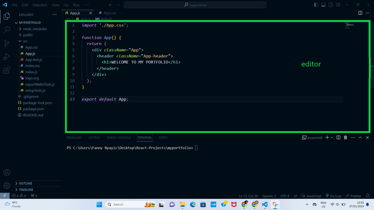Toggle primary side bar visibility
This screenshot has width=374, height=210.
316,5
